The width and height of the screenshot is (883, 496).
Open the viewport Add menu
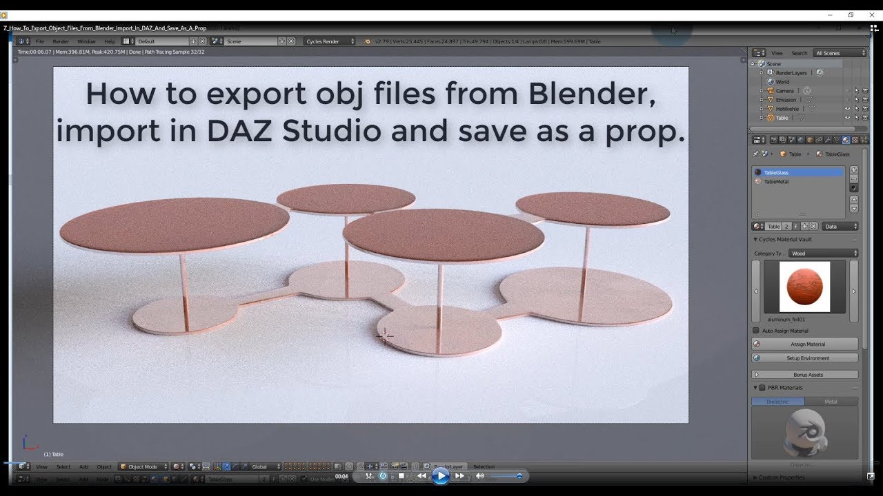click(x=83, y=467)
